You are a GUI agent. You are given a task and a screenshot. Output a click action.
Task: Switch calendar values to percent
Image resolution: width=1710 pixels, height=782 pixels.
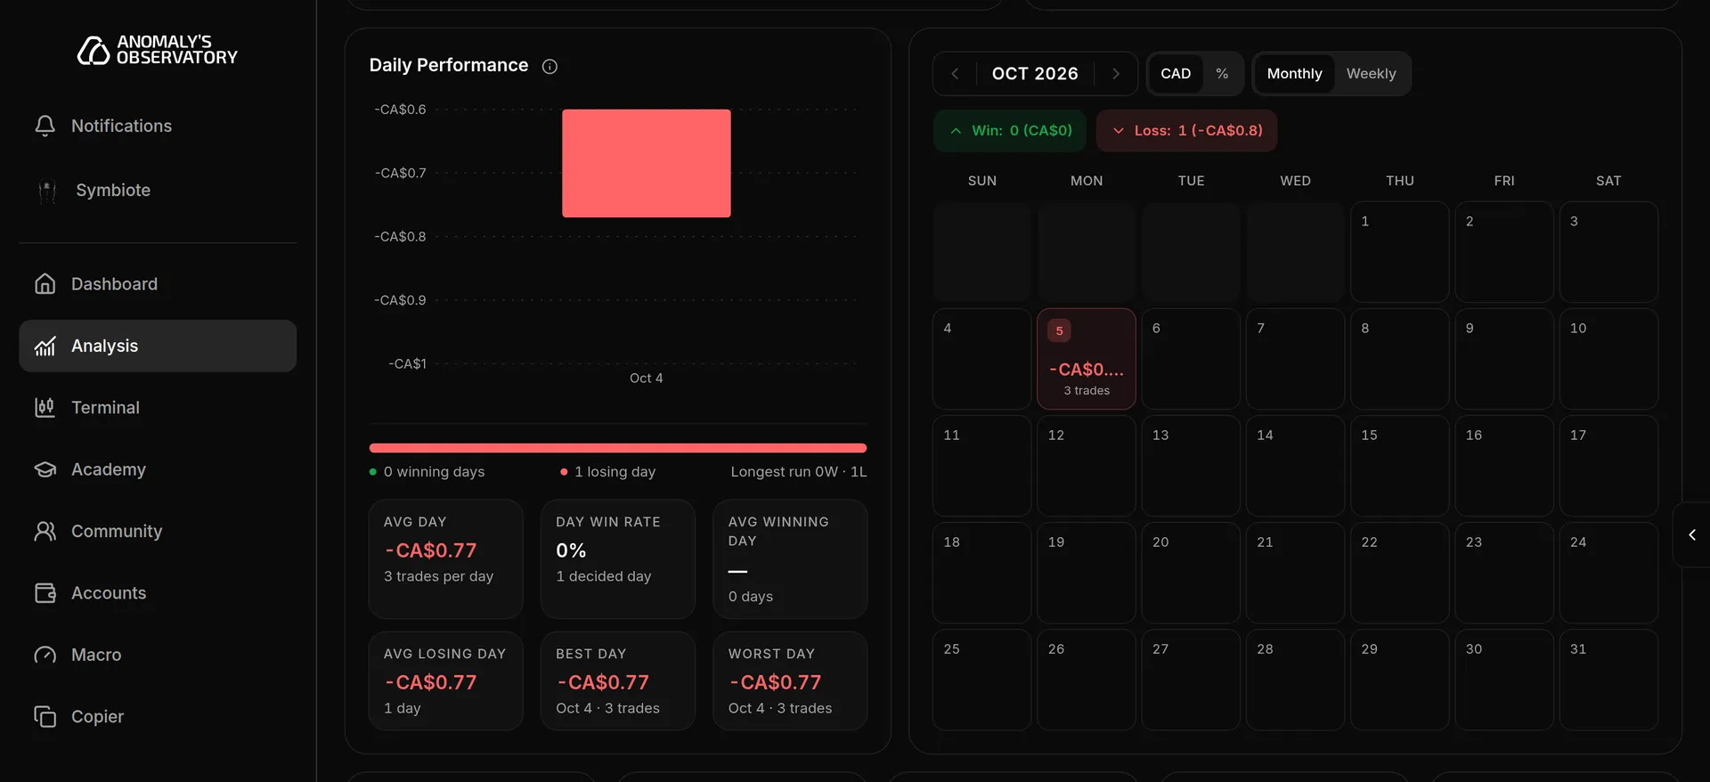pos(1222,74)
